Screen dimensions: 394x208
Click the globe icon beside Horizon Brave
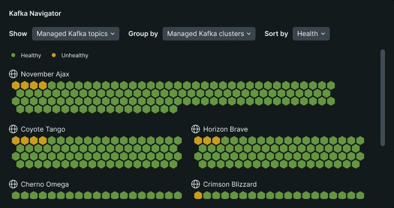tap(195, 129)
